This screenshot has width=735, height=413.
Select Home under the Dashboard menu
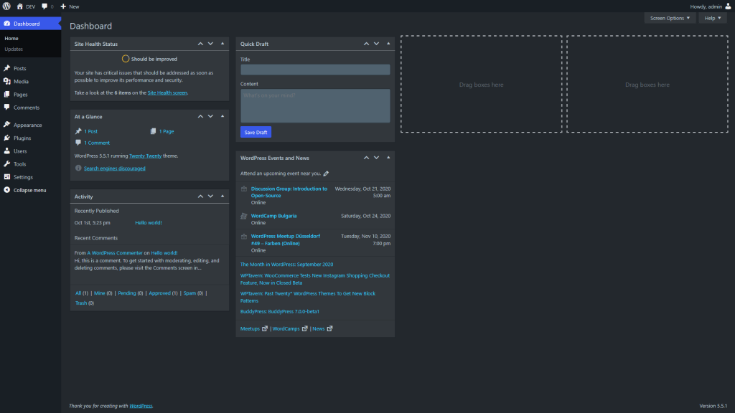tap(11, 37)
